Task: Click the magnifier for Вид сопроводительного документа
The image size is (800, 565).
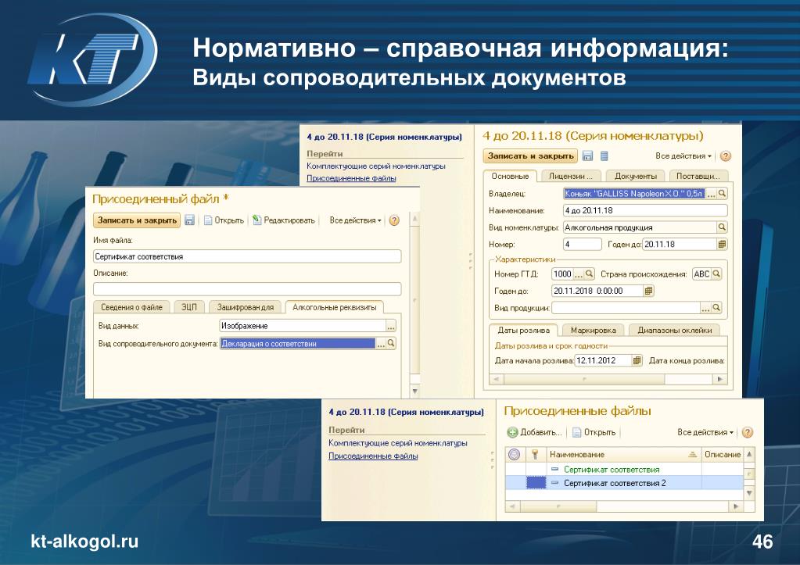Action: pyautogui.click(x=391, y=344)
